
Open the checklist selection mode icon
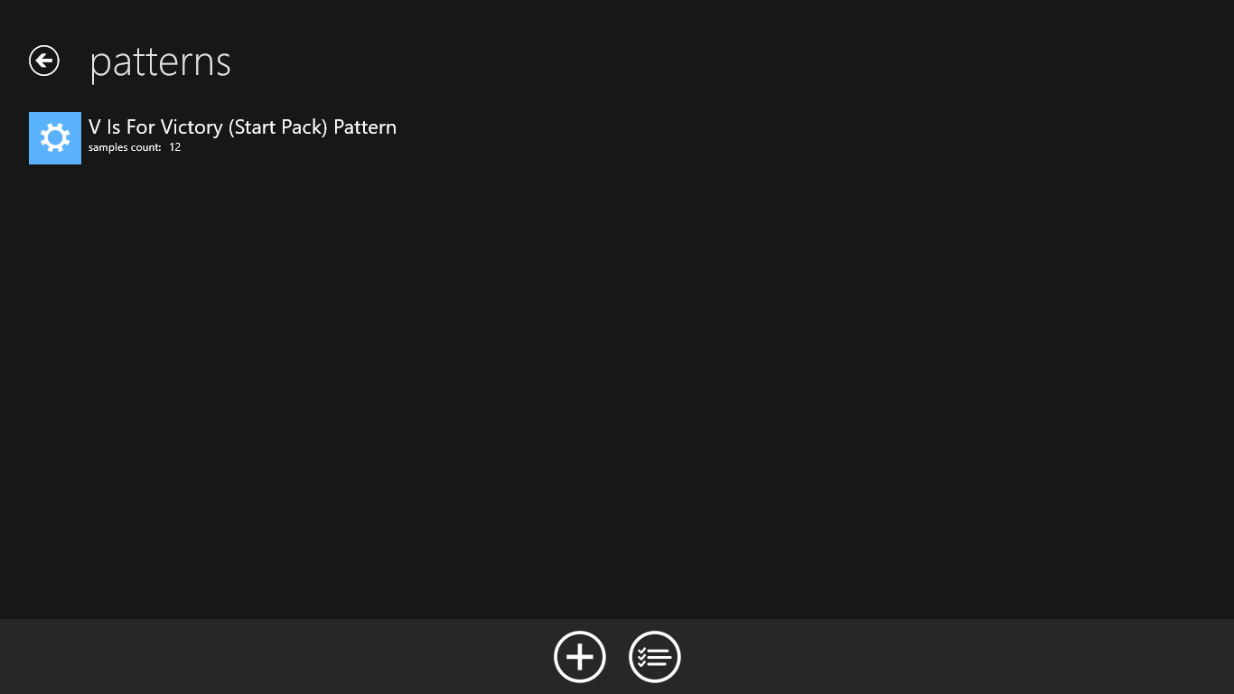pyautogui.click(x=655, y=657)
